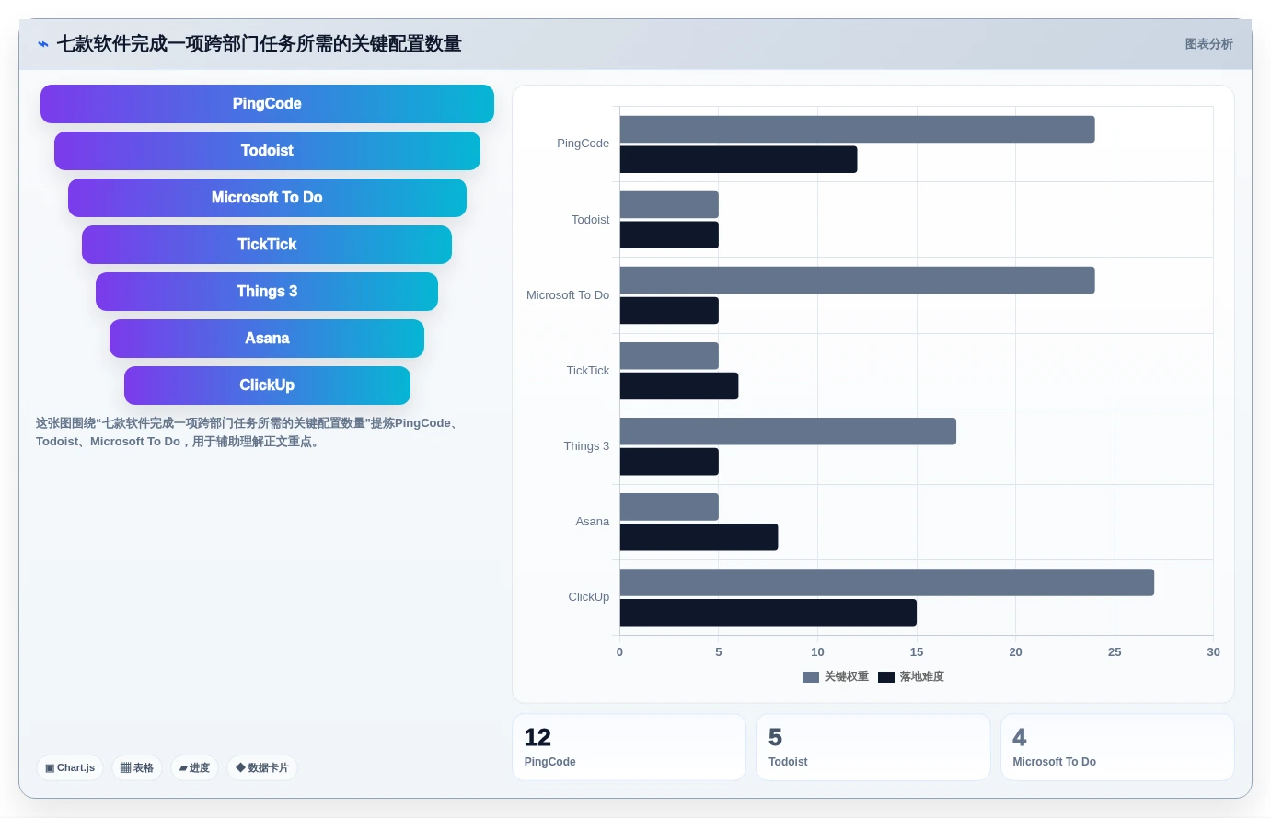1271x818 pixels.
Task: Open the Todoist data card showing 5
Action: tap(872, 747)
